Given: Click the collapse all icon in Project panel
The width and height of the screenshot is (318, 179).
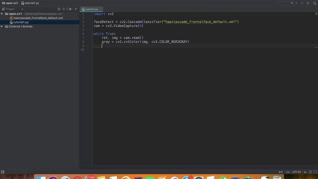Looking at the screenshot, I should [64, 9].
